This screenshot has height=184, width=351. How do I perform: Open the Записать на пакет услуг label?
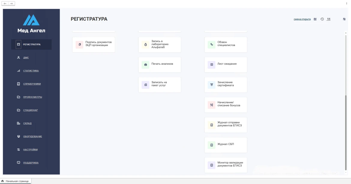click(x=159, y=84)
